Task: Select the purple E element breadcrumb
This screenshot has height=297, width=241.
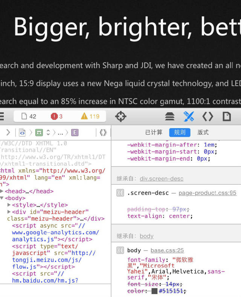Action: pos(75,133)
